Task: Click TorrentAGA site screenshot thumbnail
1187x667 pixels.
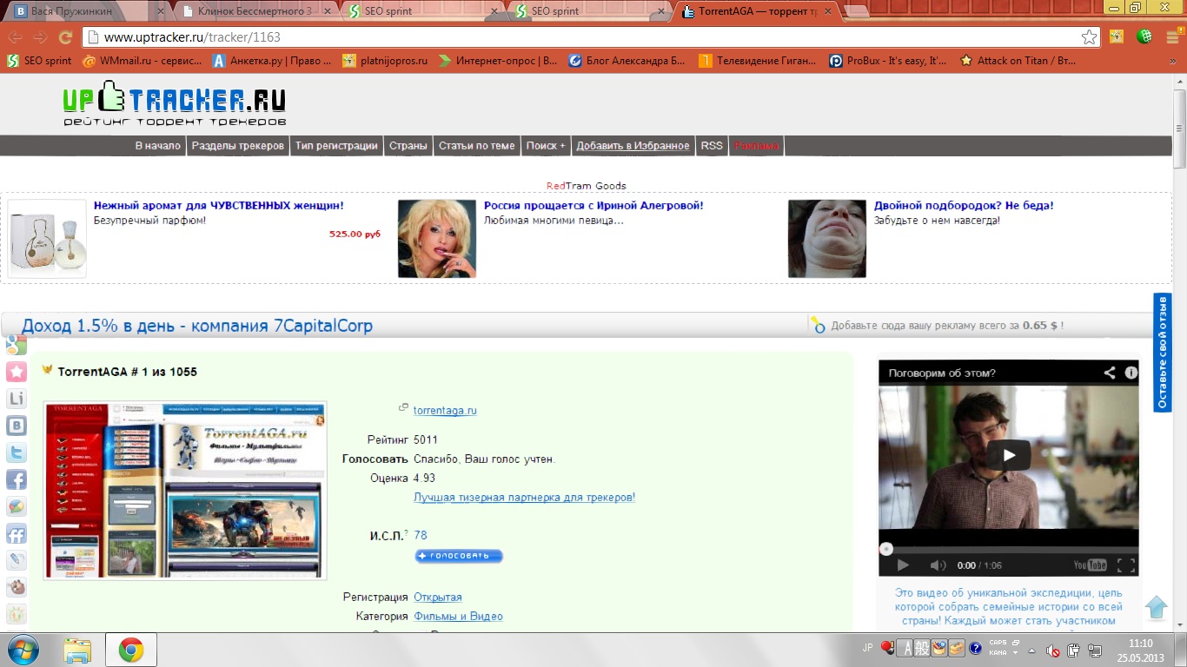Action: (185, 490)
